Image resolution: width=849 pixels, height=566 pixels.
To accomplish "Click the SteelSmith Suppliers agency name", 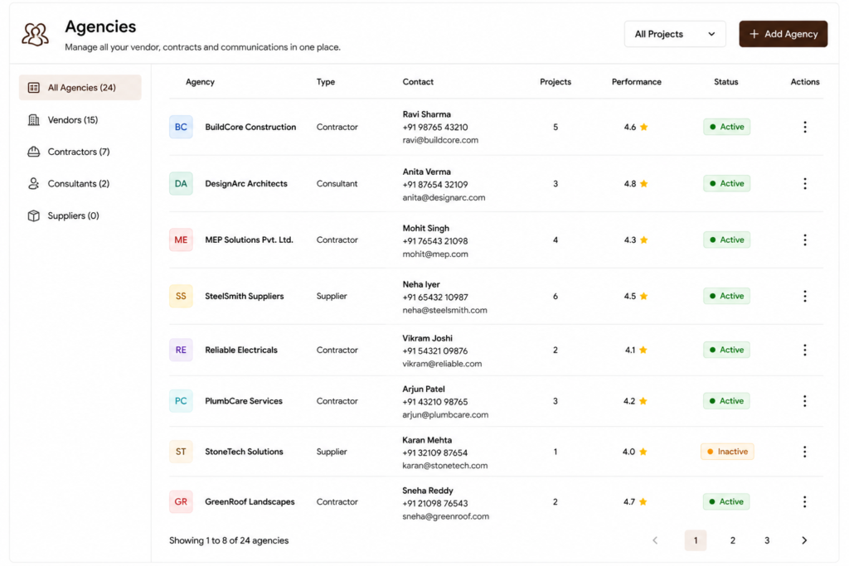I will coord(245,296).
